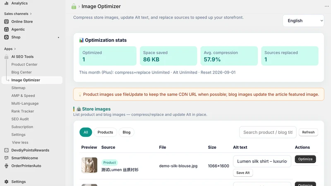This screenshot has width=331, height=186.
Task: Open the three-dot more options menu
Action: click(326, 6)
